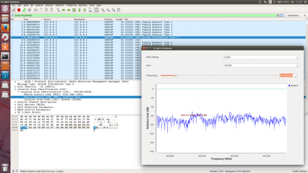Launch Firefox from the Ubuntu dock
Screen dimensions: 308x173
click(5, 28)
